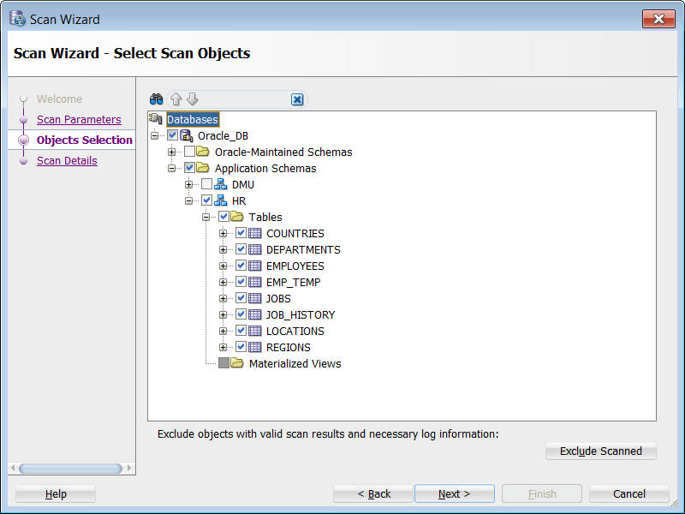The height and width of the screenshot is (514, 685).
Task: Uncheck the JOBS table checkbox
Action: point(241,297)
